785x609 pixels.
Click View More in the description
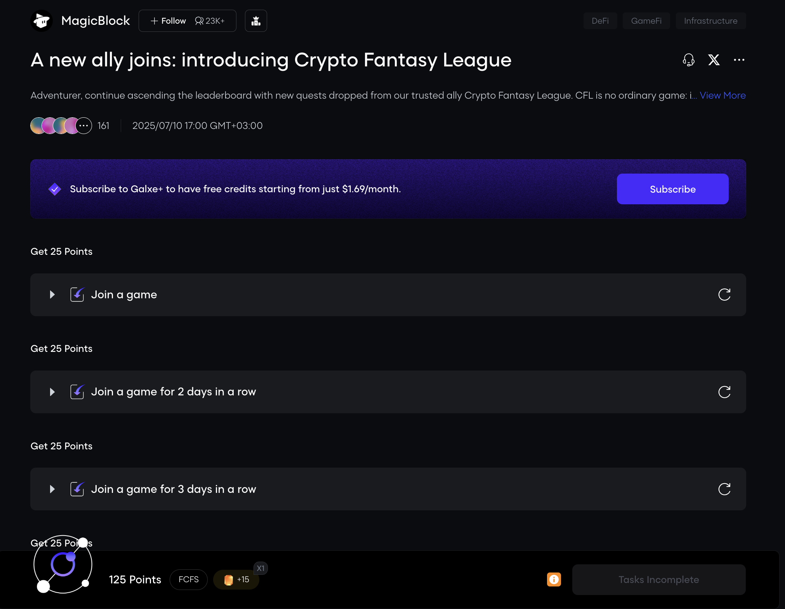pyautogui.click(x=722, y=96)
